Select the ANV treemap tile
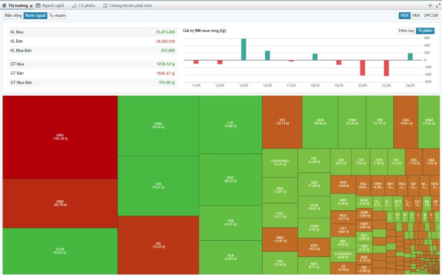 343,202
